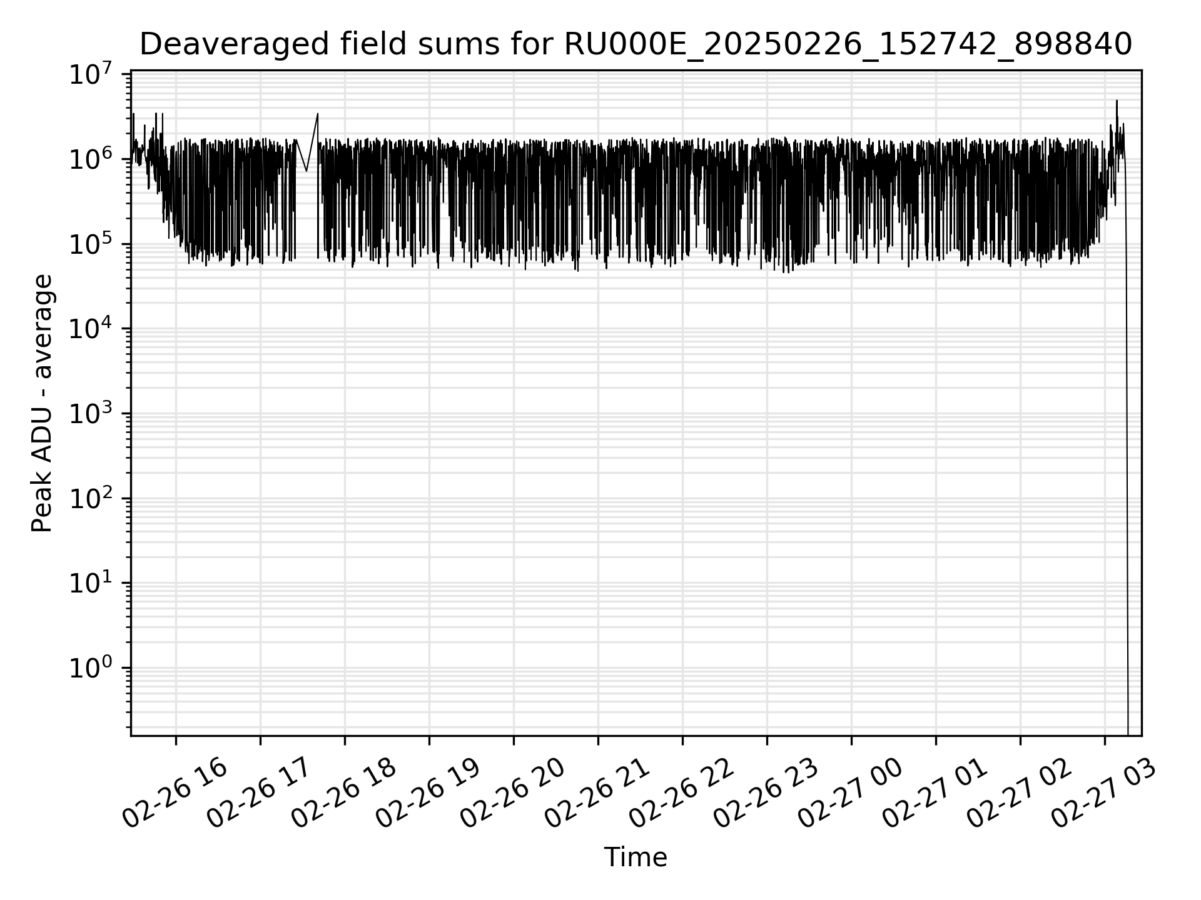Click x-axis tick label '02-27 00'
Screen dimensions: 1201x900
[851, 794]
